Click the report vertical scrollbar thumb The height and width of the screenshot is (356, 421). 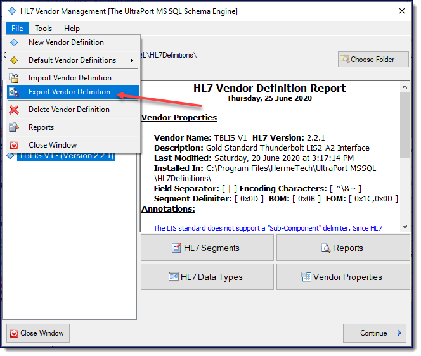click(405, 125)
